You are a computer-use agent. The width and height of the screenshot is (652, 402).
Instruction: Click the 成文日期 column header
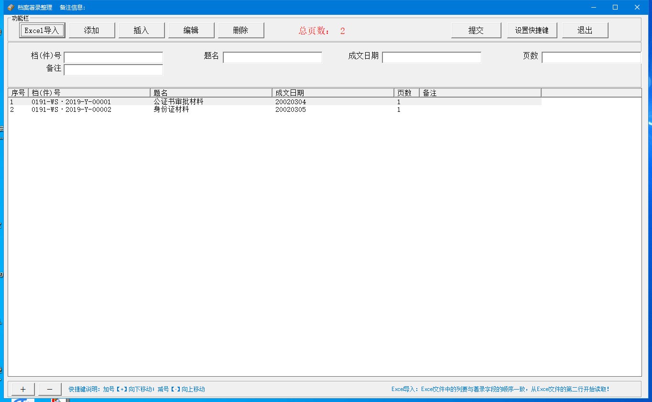(x=333, y=93)
